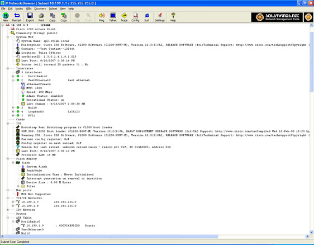Collapse the ARP Table section

point(8,218)
